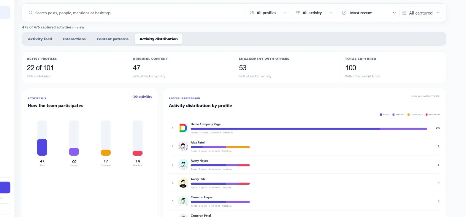Click the blue Posts bar showing 47
The width and height of the screenshot is (466, 217).
(x=42, y=147)
